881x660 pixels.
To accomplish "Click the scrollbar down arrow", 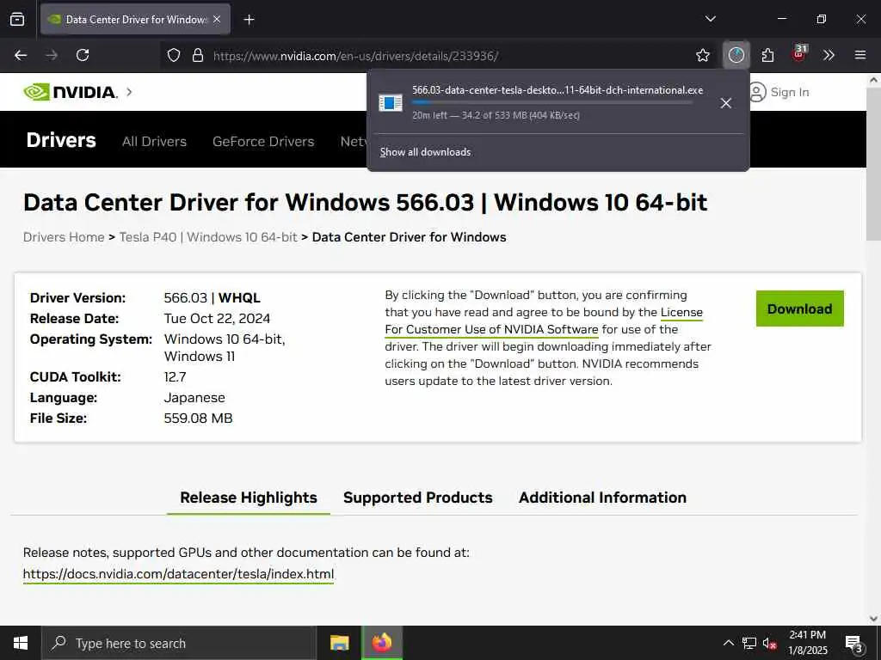I will coord(873,619).
